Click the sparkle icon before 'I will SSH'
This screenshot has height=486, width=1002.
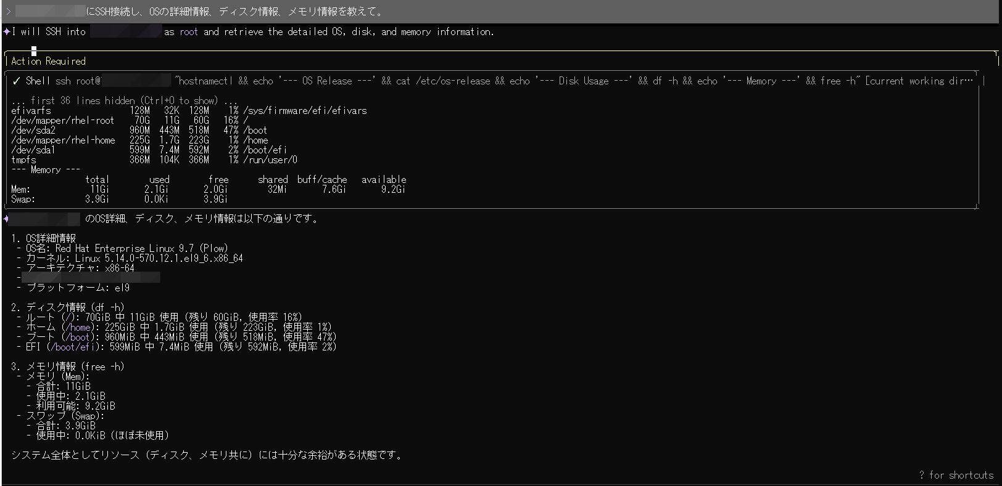pos(6,31)
